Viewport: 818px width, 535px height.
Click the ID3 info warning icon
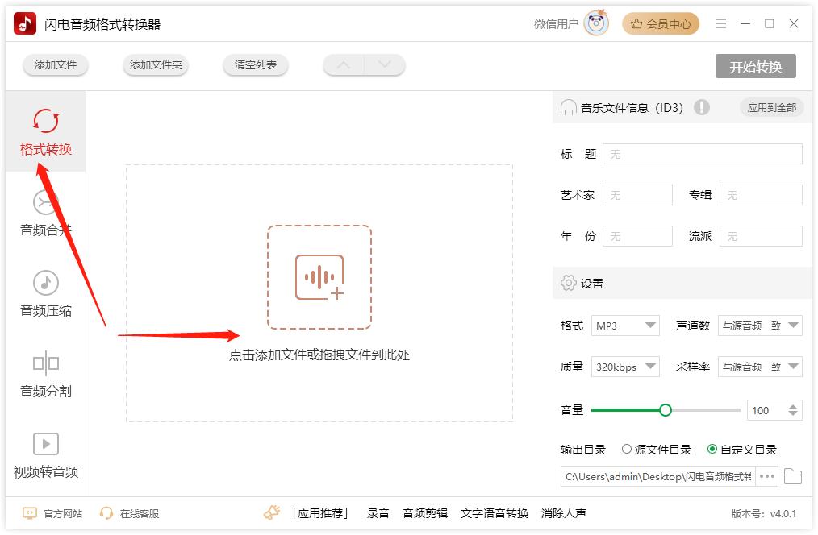(702, 107)
